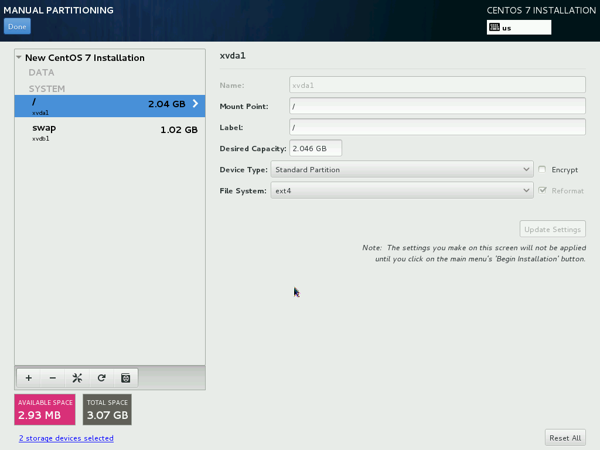
Task: Click the MANUAL PARTITIONING title
Action: point(59,11)
